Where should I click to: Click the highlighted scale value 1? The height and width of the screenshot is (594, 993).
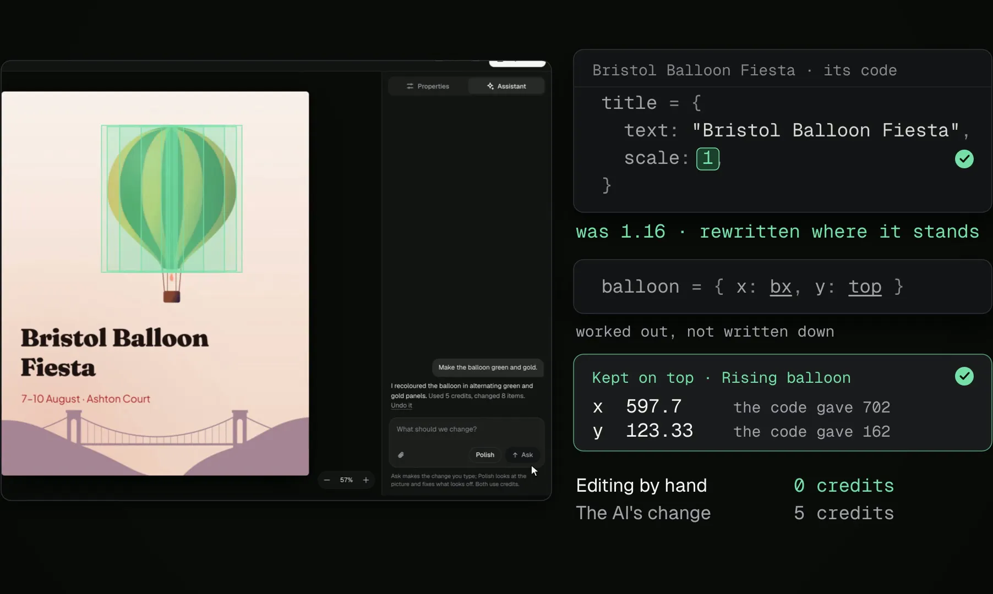[708, 159]
